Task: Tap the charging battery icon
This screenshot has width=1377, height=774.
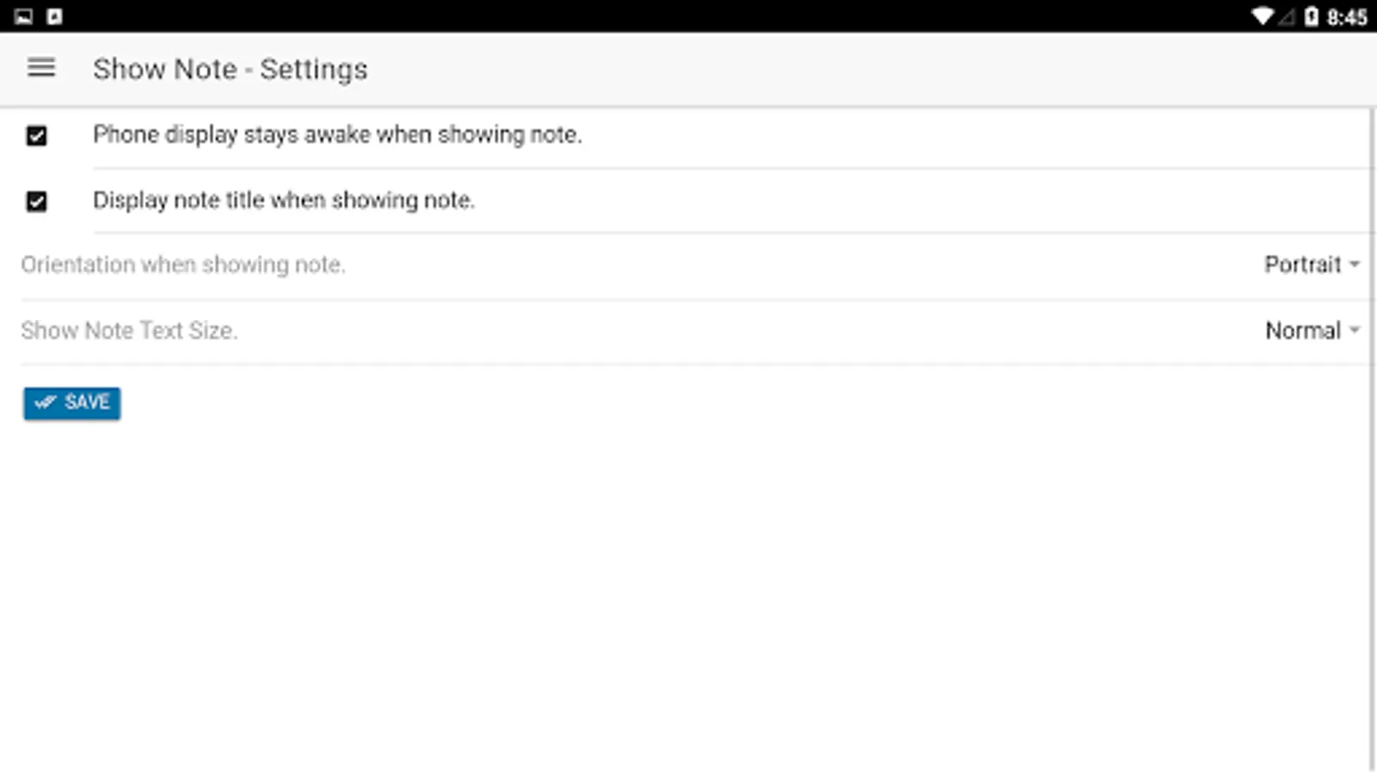Action: point(1311,16)
